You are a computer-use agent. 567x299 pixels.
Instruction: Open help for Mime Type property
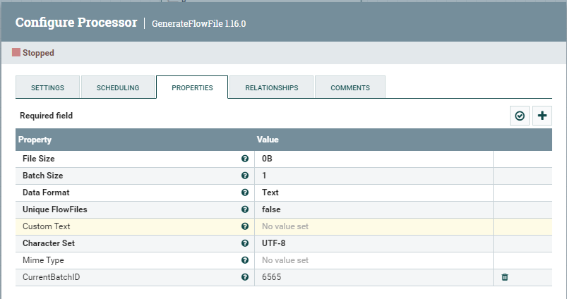pyautogui.click(x=245, y=260)
